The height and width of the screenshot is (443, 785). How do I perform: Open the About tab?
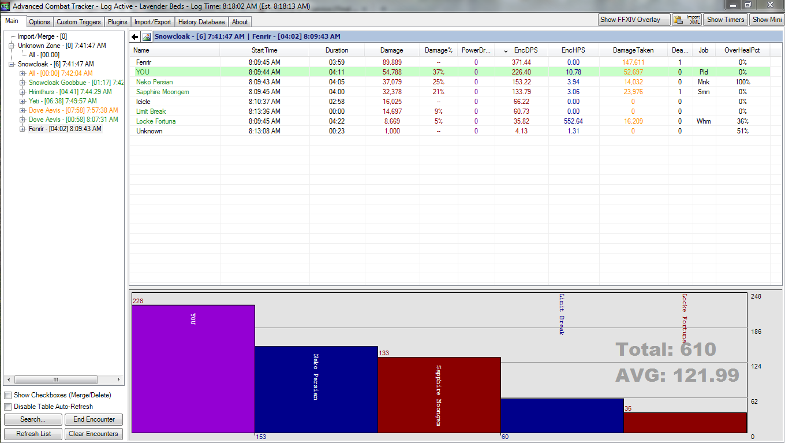click(x=240, y=22)
